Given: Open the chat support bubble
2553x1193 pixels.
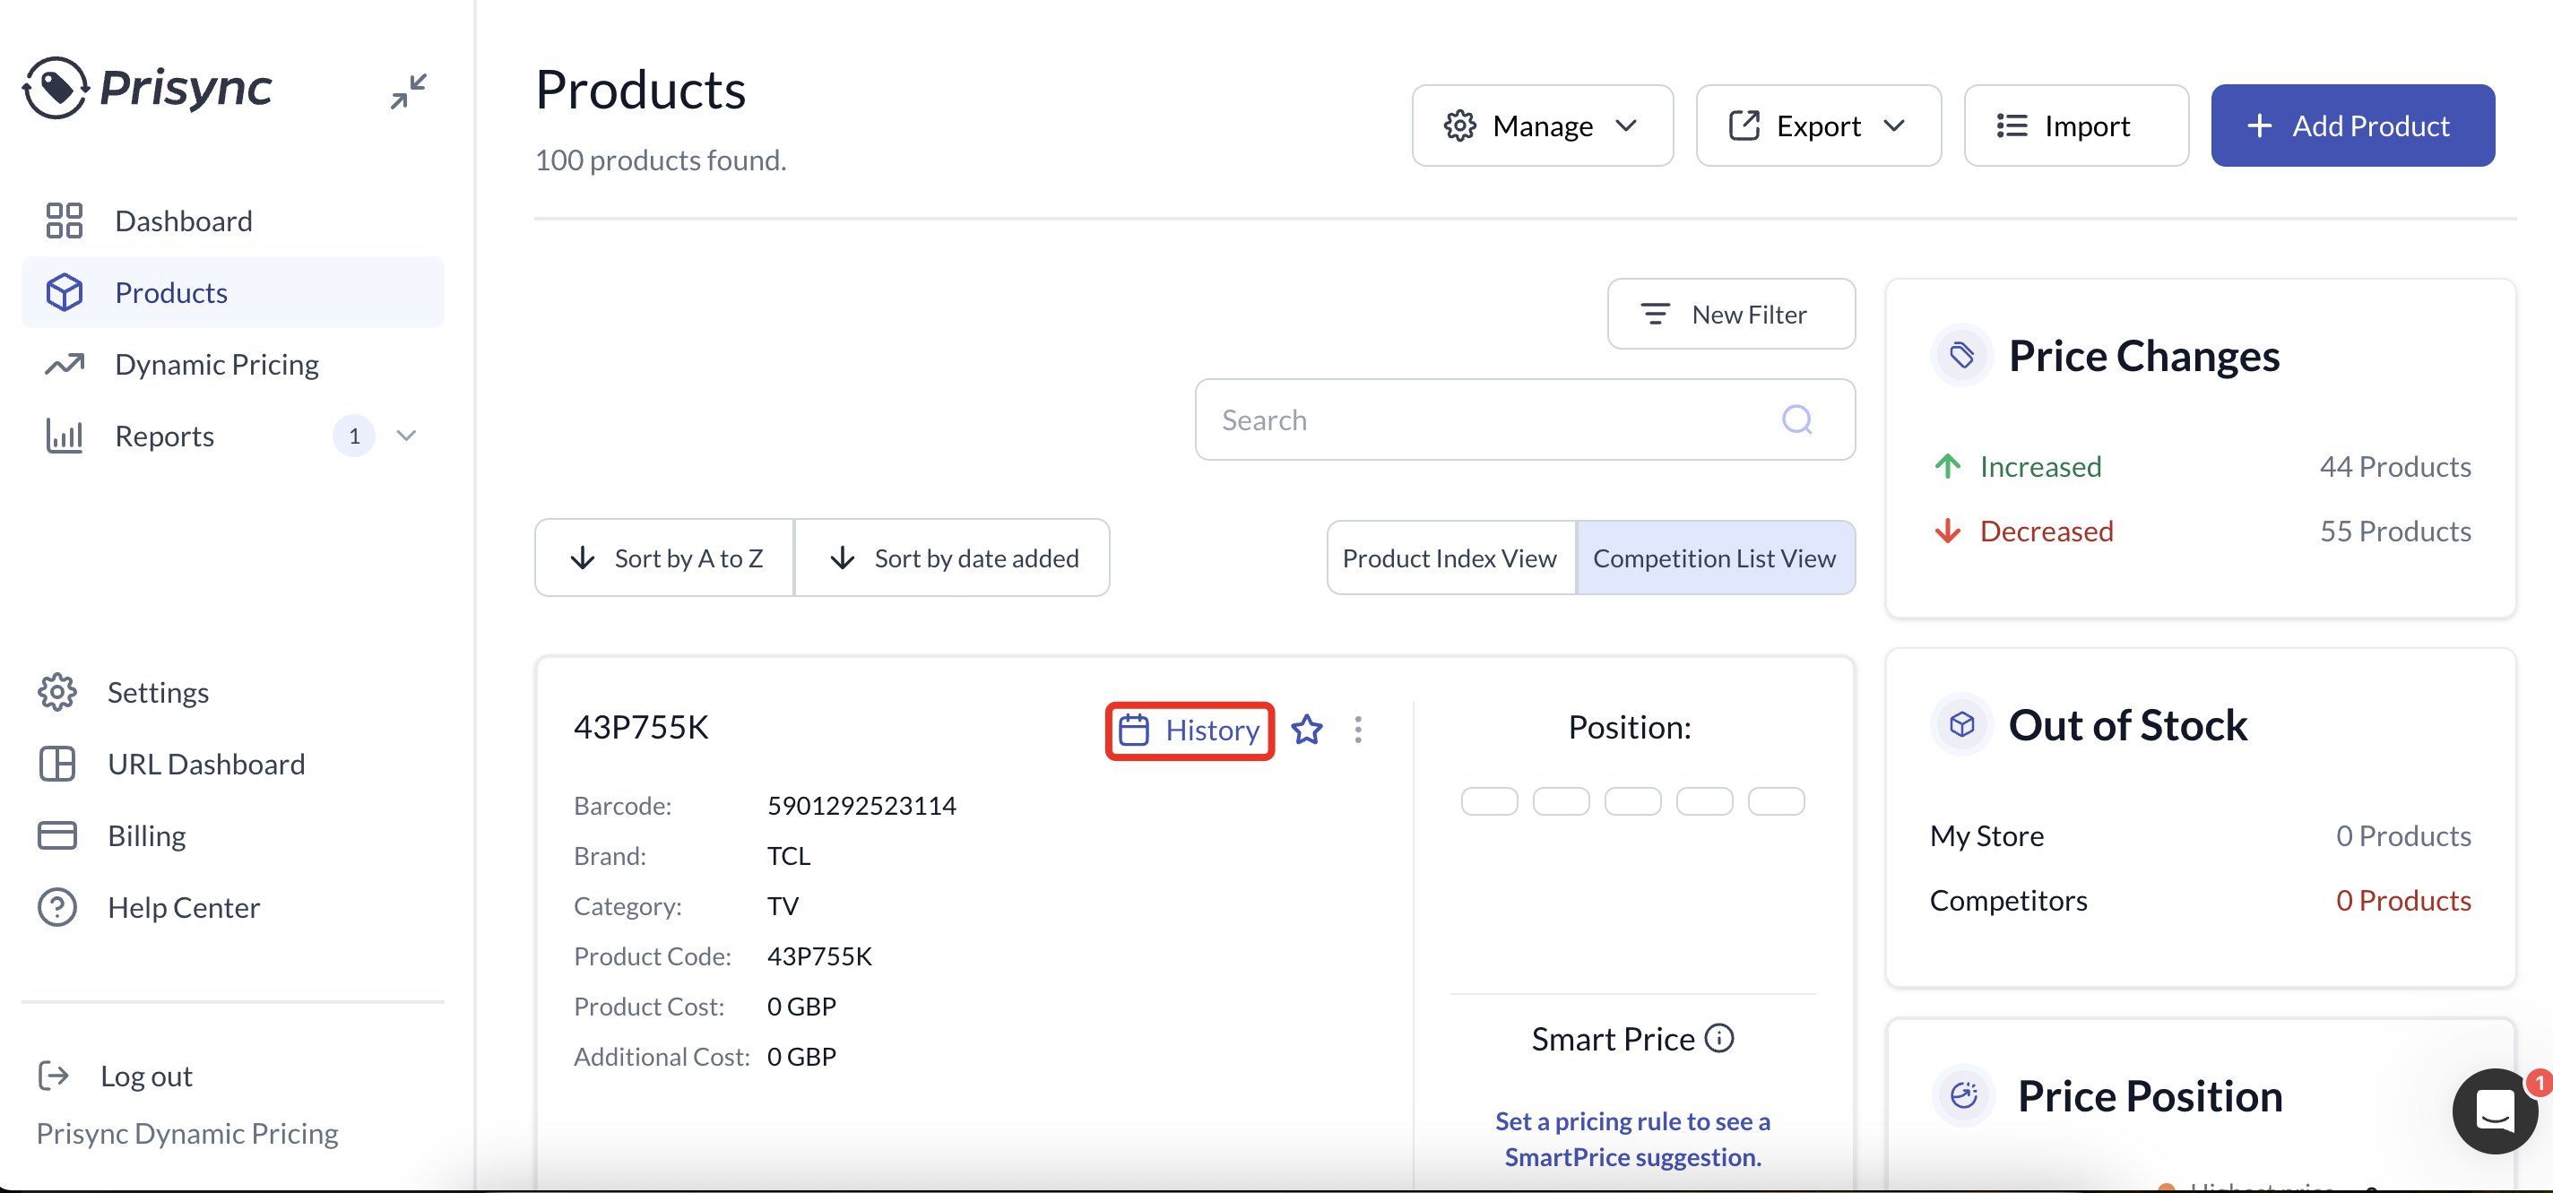Looking at the screenshot, I should point(2496,1111).
